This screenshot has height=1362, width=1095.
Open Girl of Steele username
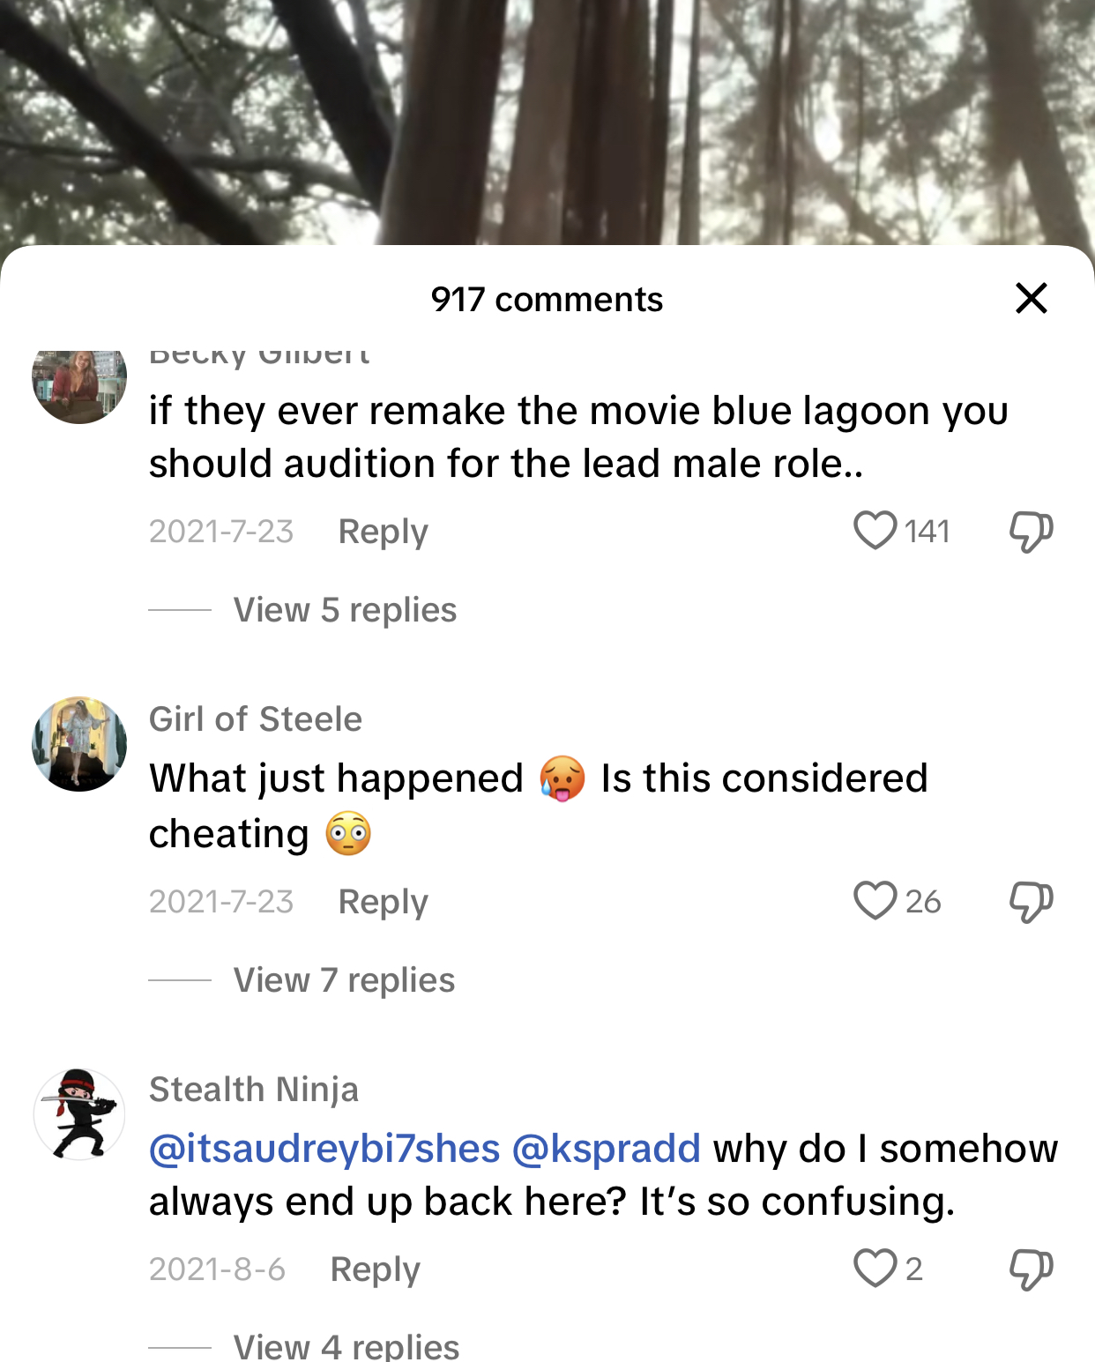(255, 719)
